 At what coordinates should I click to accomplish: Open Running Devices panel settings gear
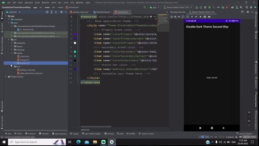pos(248,12)
